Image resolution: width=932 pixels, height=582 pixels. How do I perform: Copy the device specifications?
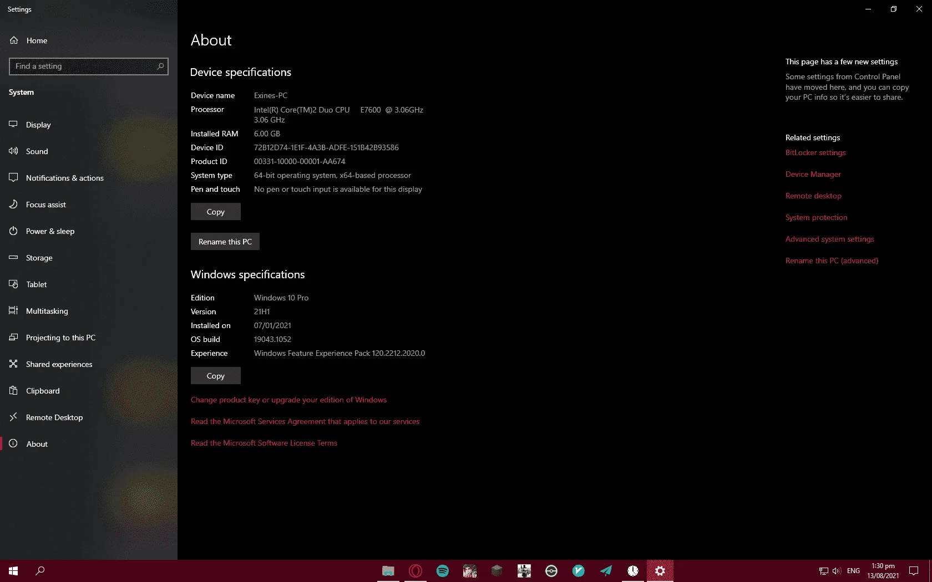tap(216, 212)
